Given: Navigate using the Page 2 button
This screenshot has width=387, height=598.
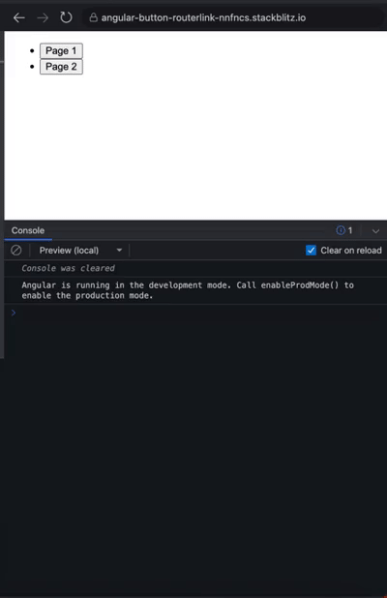Looking at the screenshot, I should [x=61, y=67].
